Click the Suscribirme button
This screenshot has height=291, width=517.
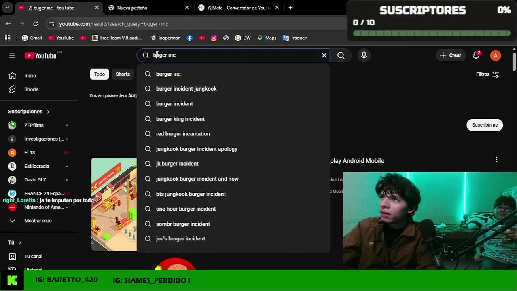485,125
